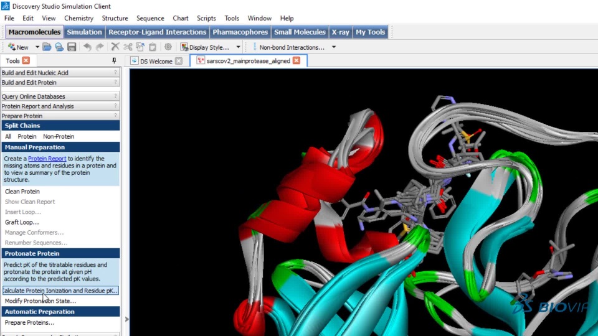Click the open from web icon
Screen dimensions: 598x336
click(59, 47)
